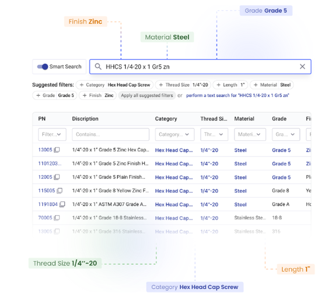Open the PN Filter dropdown
The height and width of the screenshot is (297, 332).
tap(52, 134)
